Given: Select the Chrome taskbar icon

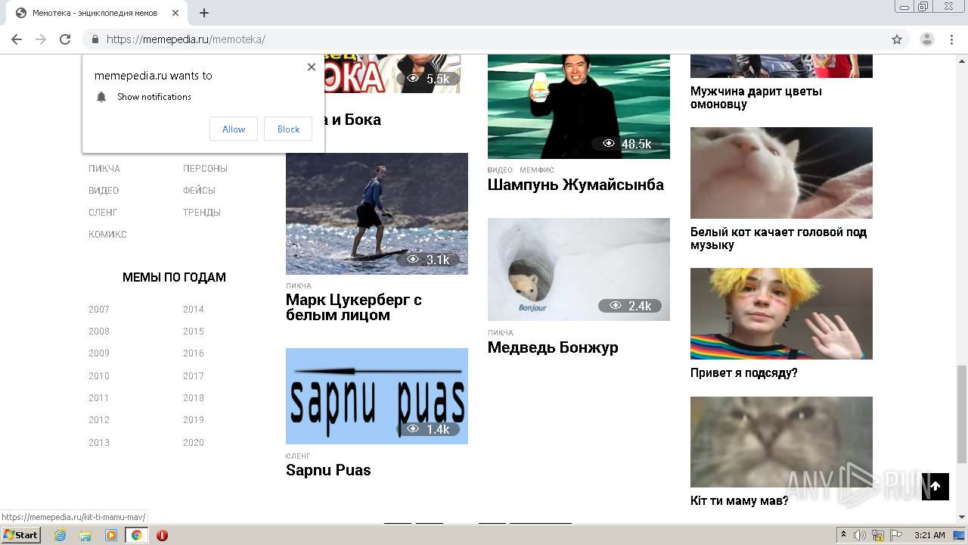Looking at the screenshot, I should pyautogui.click(x=136, y=535).
